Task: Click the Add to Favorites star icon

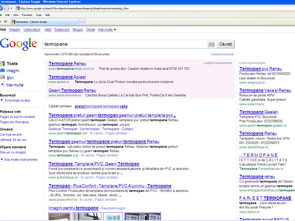Action: [x=6, y=21]
